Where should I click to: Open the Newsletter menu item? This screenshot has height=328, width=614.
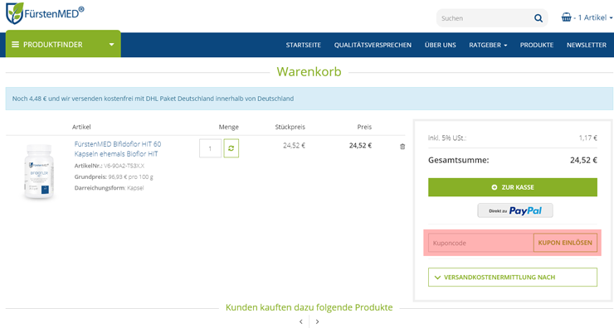coord(586,45)
